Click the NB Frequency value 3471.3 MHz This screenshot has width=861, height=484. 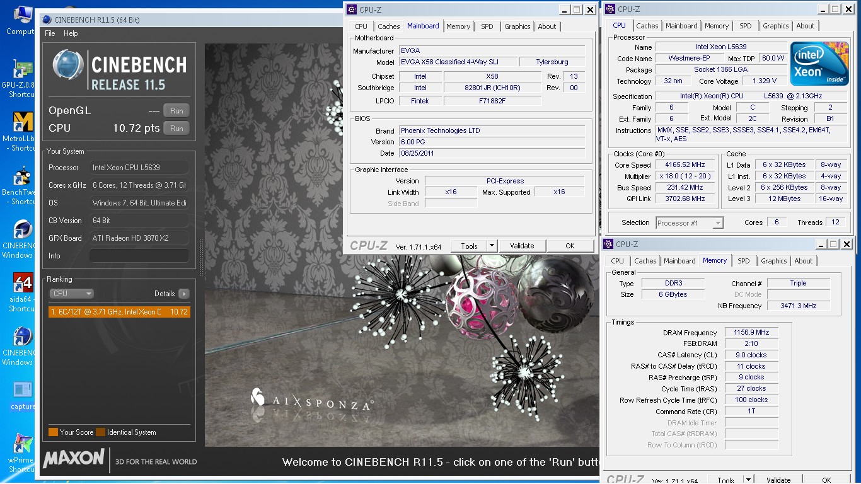click(798, 306)
